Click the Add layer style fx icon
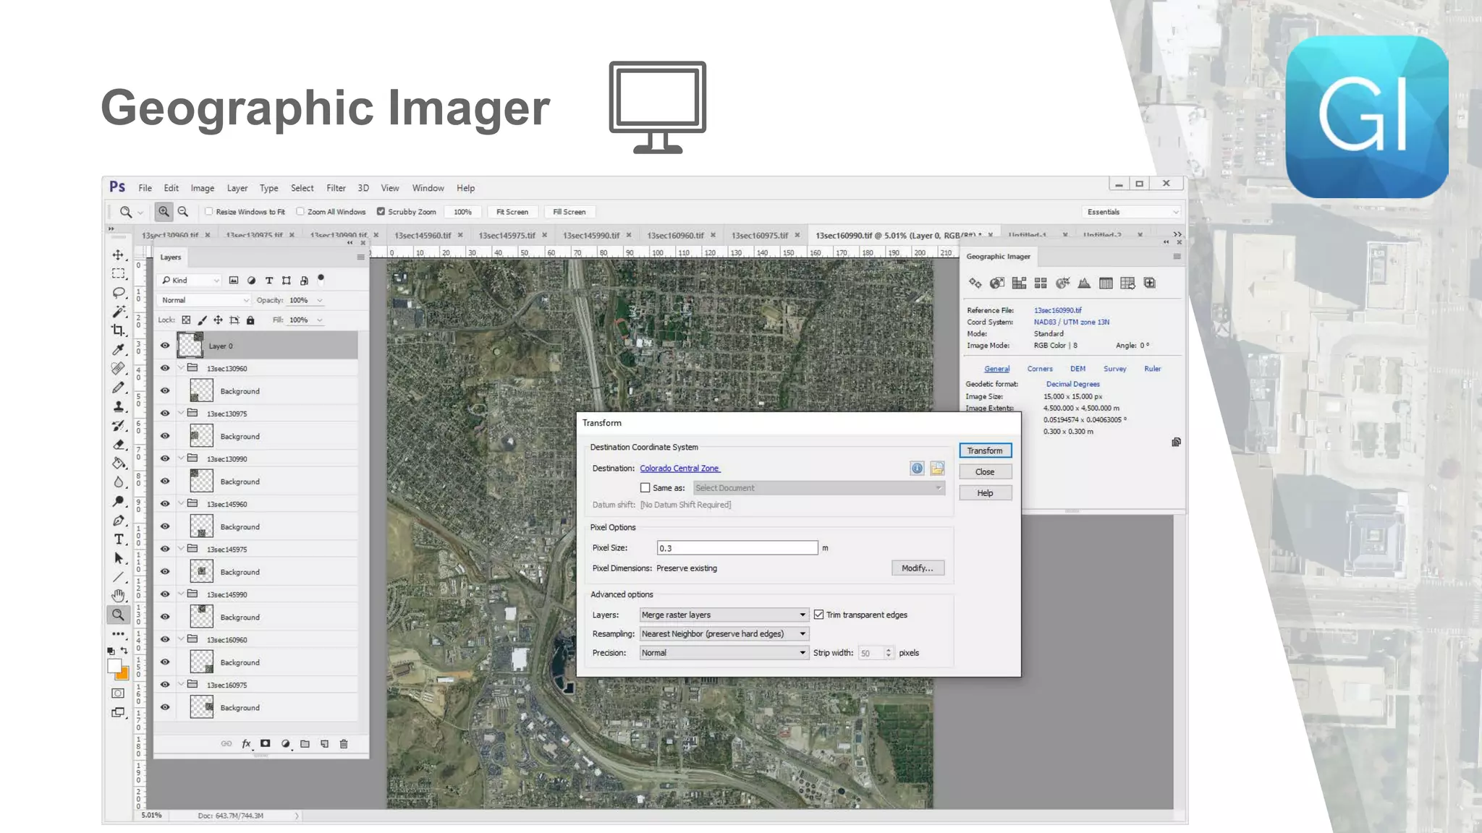 pos(246,743)
